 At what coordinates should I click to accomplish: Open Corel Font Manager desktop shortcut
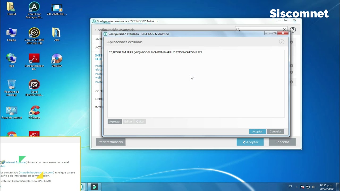click(x=34, y=10)
